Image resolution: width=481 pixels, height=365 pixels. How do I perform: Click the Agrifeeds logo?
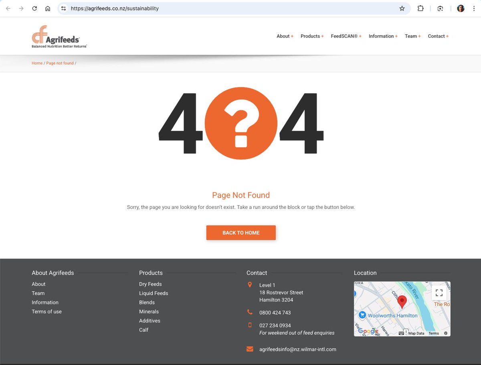click(x=59, y=37)
